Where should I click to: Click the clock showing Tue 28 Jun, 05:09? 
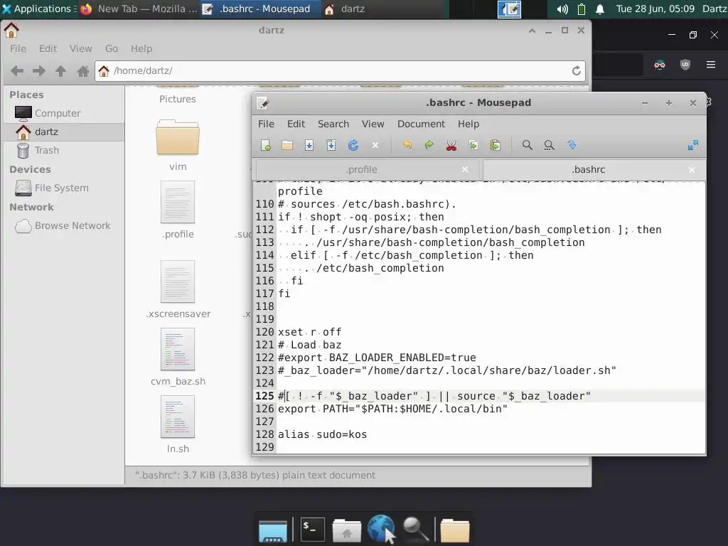pos(655,9)
